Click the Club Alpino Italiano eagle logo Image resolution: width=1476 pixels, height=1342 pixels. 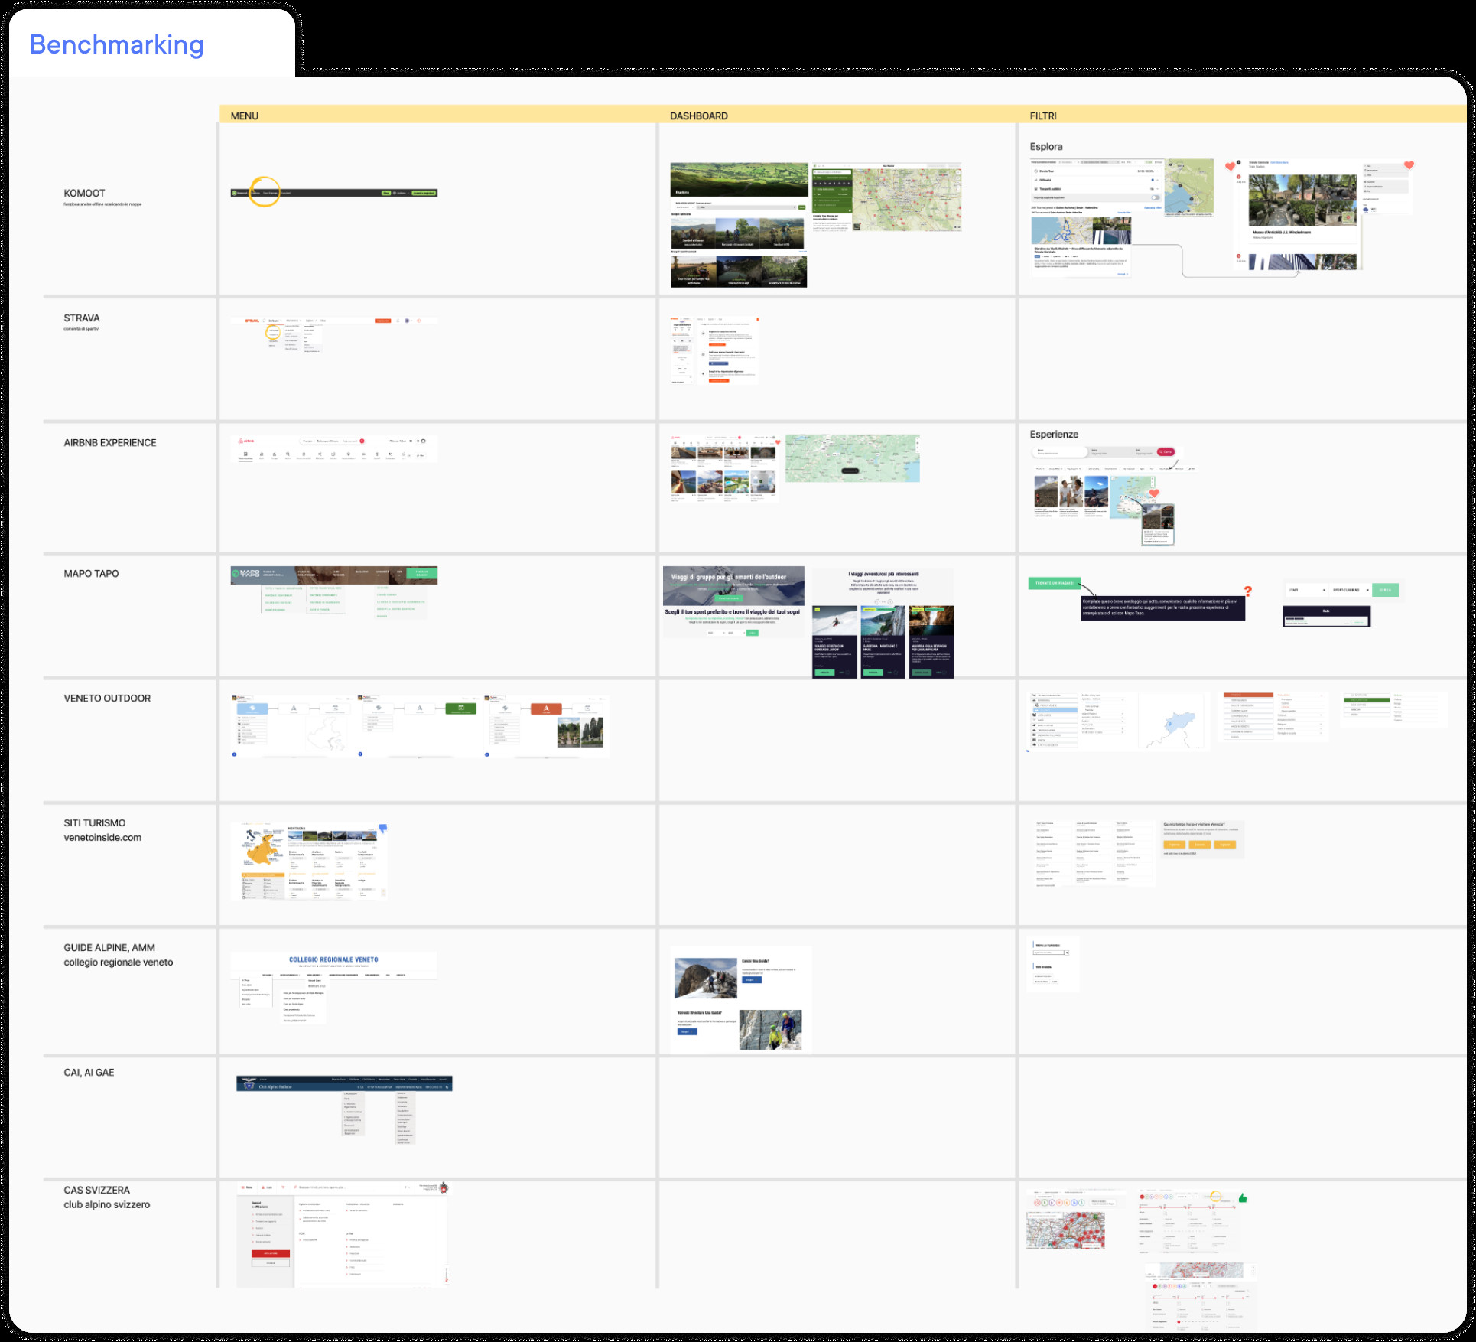(x=248, y=1085)
